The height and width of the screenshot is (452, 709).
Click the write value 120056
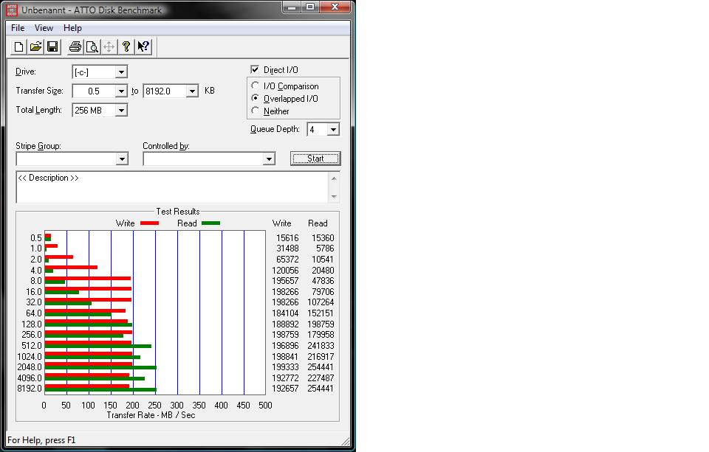pos(285,271)
